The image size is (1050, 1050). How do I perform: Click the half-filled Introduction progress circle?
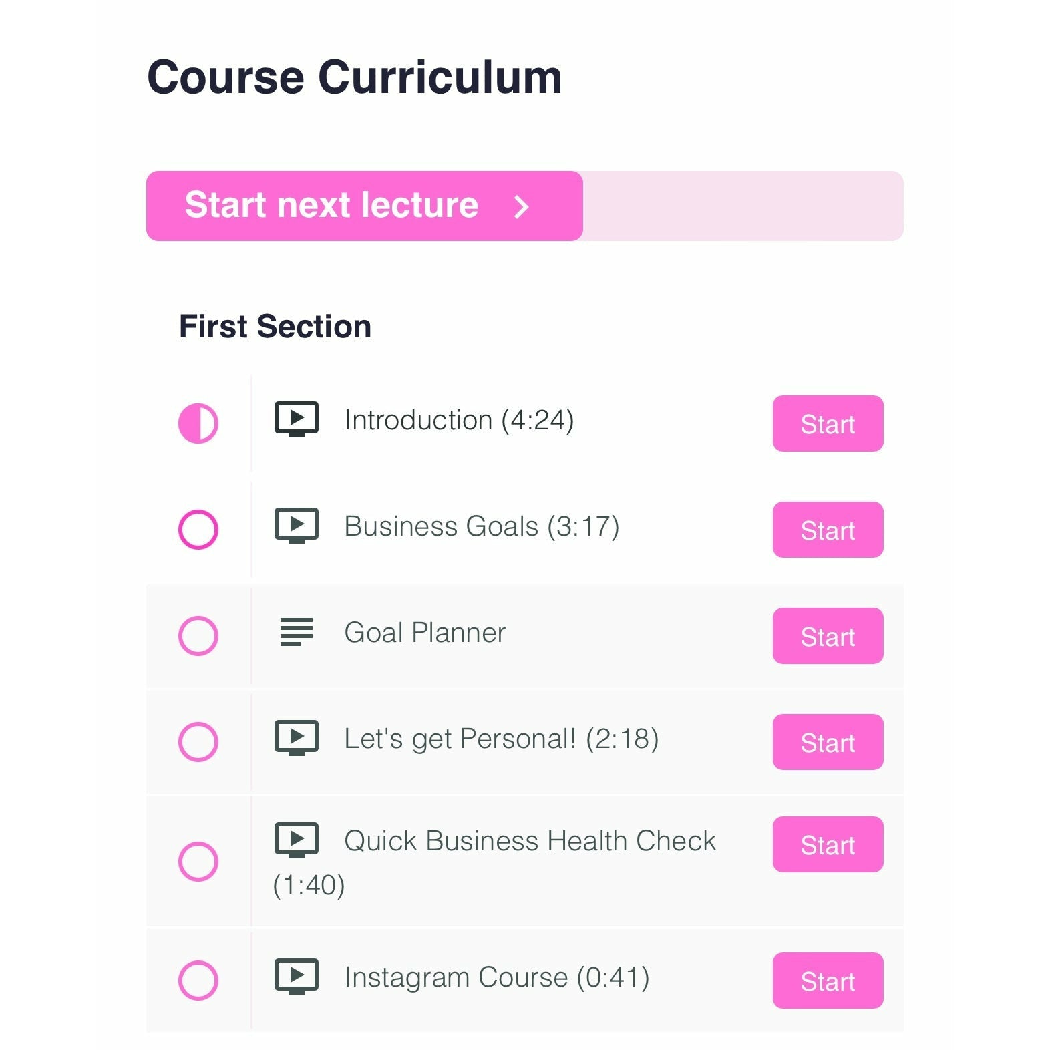click(x=198, y=423)
